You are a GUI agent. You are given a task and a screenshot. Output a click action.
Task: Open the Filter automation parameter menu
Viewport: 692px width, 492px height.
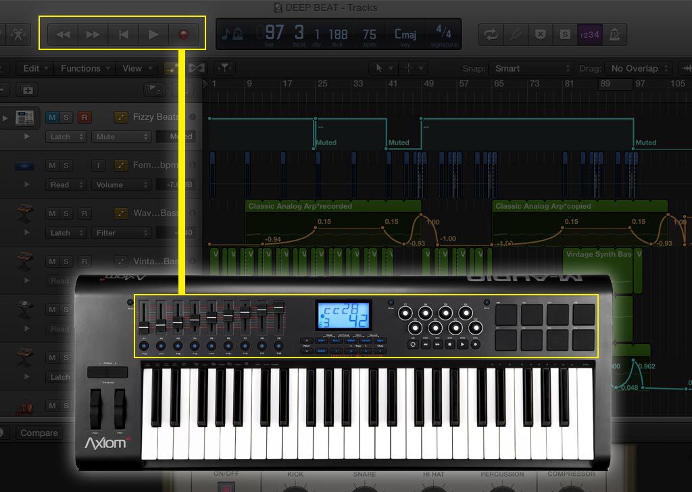pyautogui.click(x=121, y=233)
